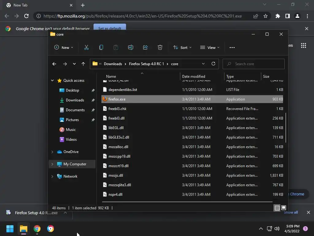Open recent locations dropdown chevron
This screenshot has width=314, height=236.
pos(74,64)
